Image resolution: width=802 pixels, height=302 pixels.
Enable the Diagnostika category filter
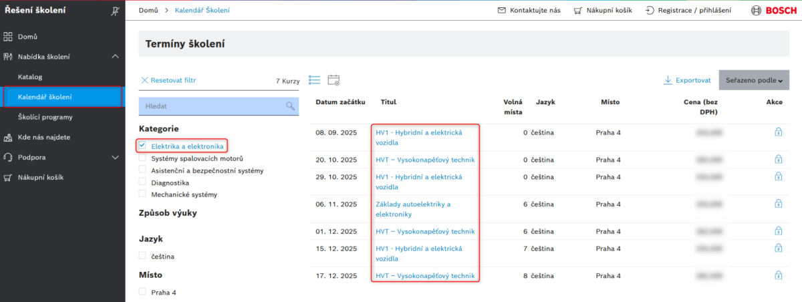[142, 182]
